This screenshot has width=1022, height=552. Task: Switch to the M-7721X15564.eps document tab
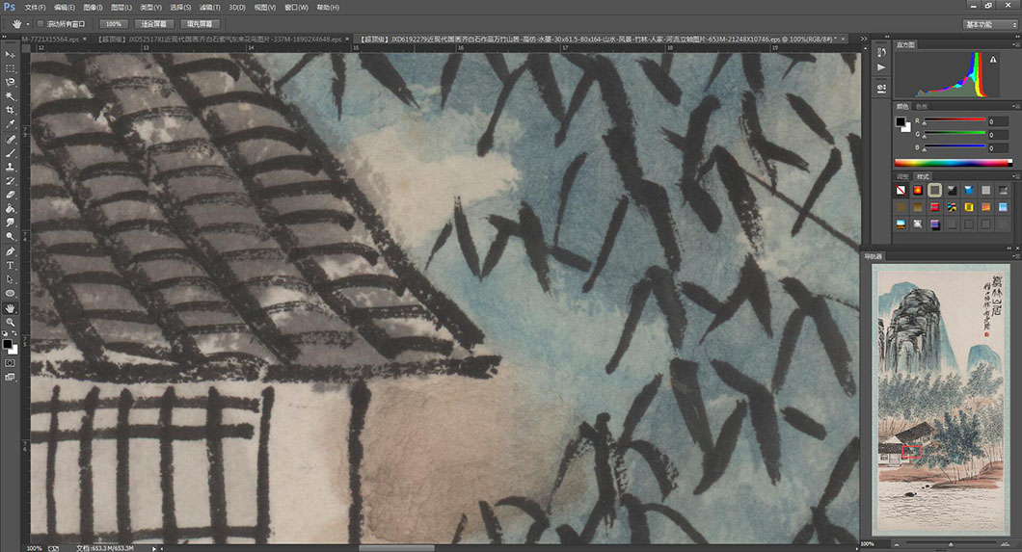point(50,39)
